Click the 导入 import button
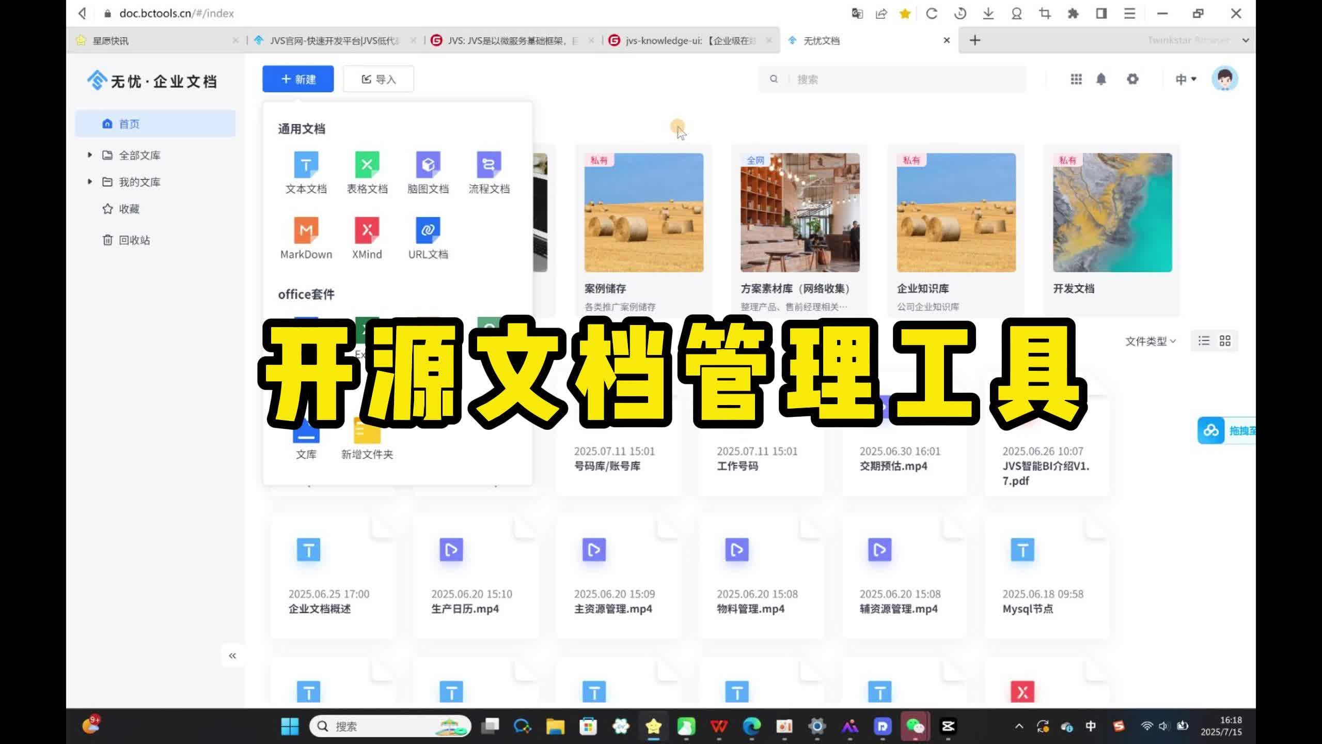This screenshot has height=744, width=1322. click(x=378, y=79)
